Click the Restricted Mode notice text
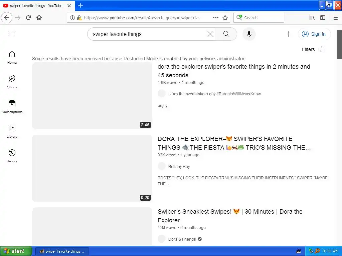The width and height of the screenshot is (342, 256). pyautogui.click(x=139, y=59)
